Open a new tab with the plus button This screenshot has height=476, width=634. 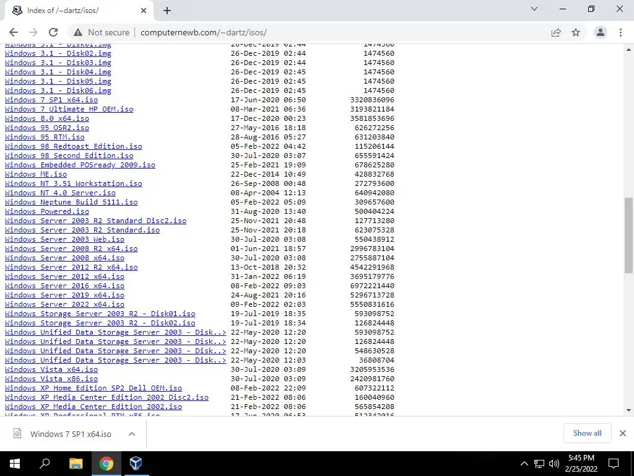point(167,11)
